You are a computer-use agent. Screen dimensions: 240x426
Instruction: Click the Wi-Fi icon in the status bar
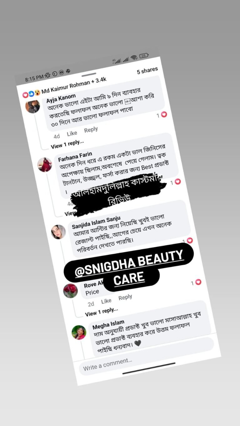point(134,58)
